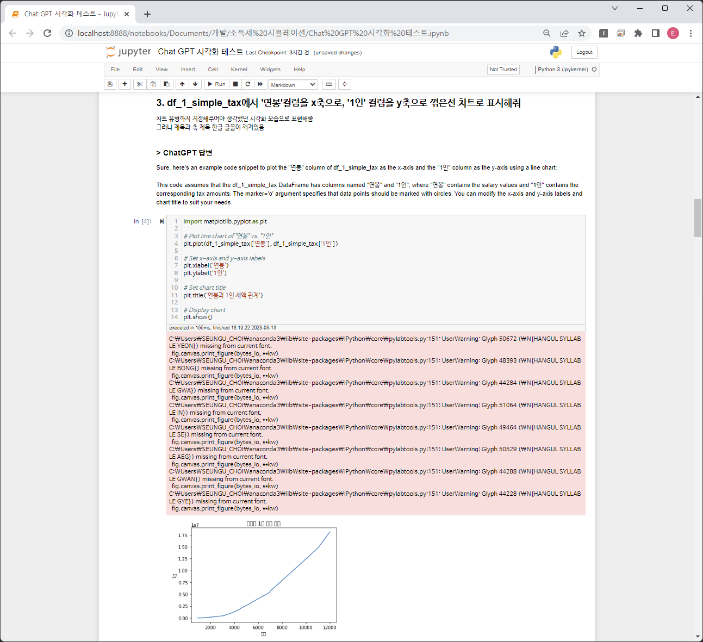Go back in browser history
This screenshot has width=703, height=642.
(x=13, y=33)
